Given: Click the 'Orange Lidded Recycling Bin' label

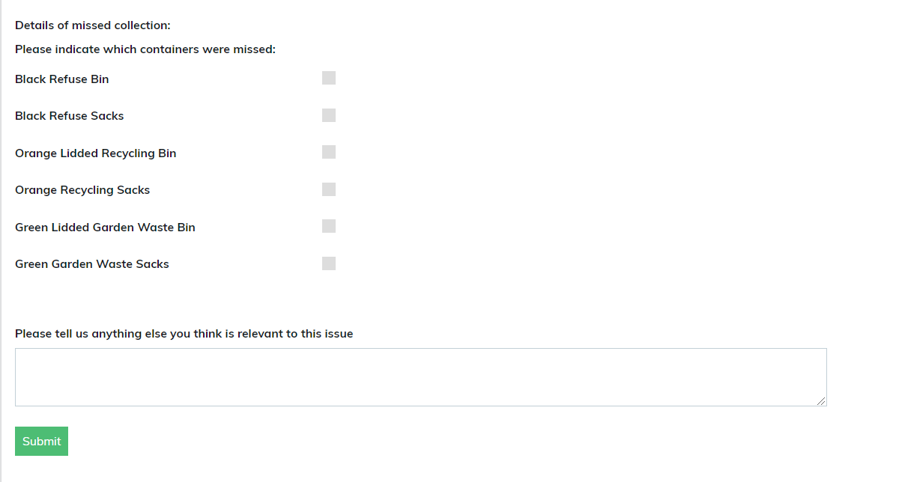Looking at the screenshot, I should click(x=96, y=153).
